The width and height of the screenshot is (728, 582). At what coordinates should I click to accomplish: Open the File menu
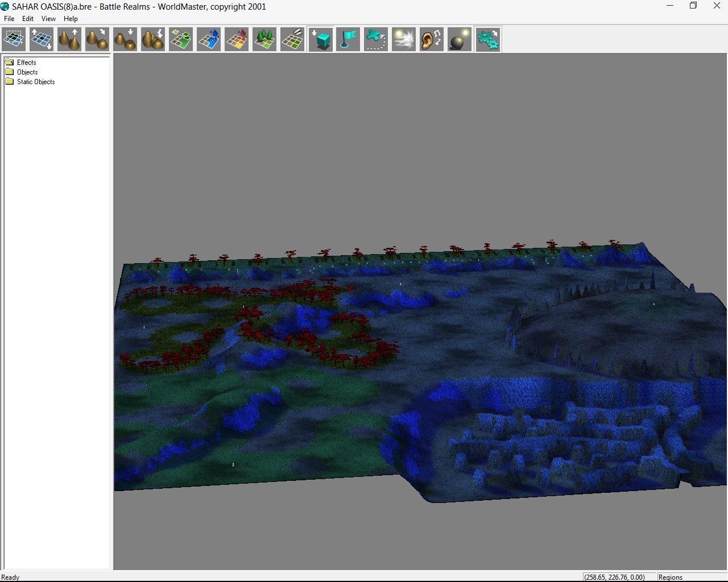pyautogui.click(x=9, y=19)
